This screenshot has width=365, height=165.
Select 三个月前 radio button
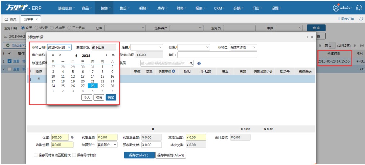pos(69,28)
